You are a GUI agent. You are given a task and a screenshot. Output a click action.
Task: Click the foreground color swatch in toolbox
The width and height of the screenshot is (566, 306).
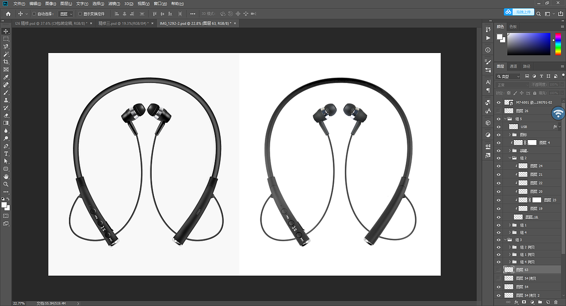(x=4, y=205)
